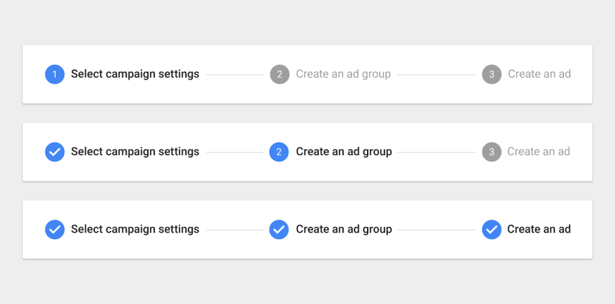Open 'Select campaign settings' label in top stepper
The height and width of the screenshot is (304, 615).
tap(135, 74)
